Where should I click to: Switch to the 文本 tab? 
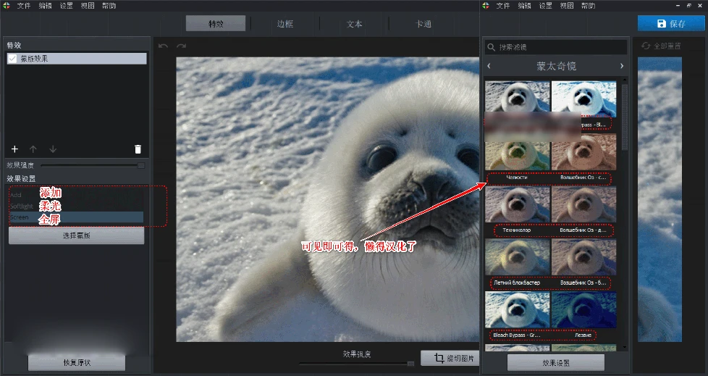(355, 23)
